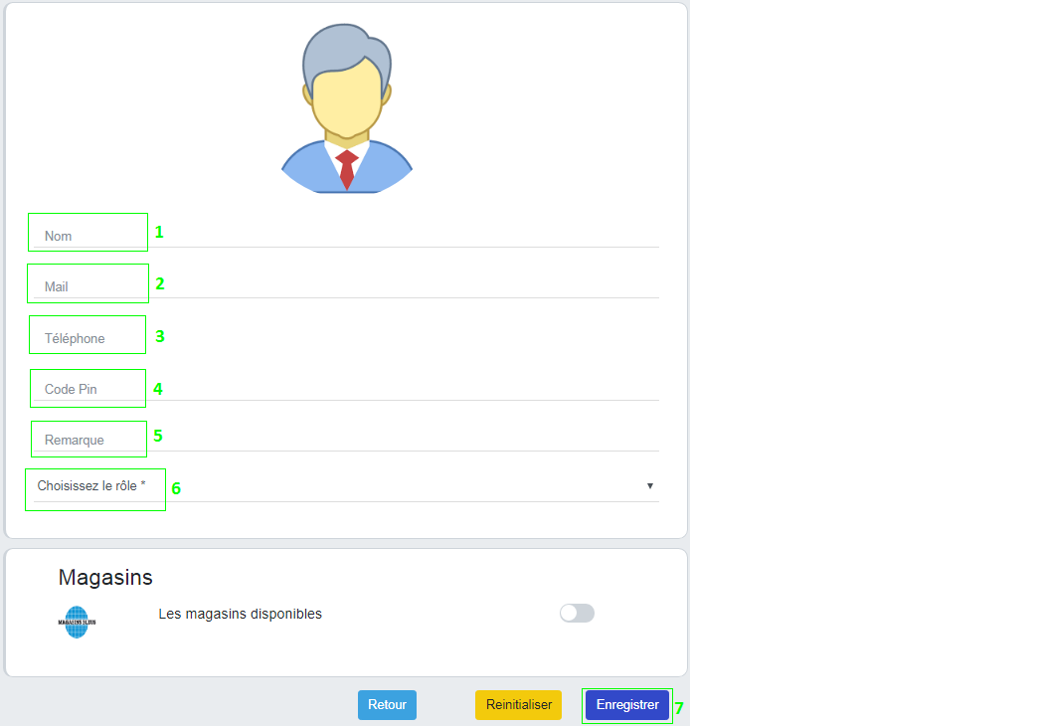The width and height of the screenshot is (1040, 726).
Task: Click the yellow Reinitialiser button
Action: point(518,705)
